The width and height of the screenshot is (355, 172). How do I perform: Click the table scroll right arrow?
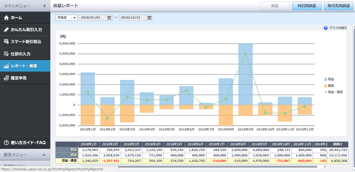coord(325,166)
